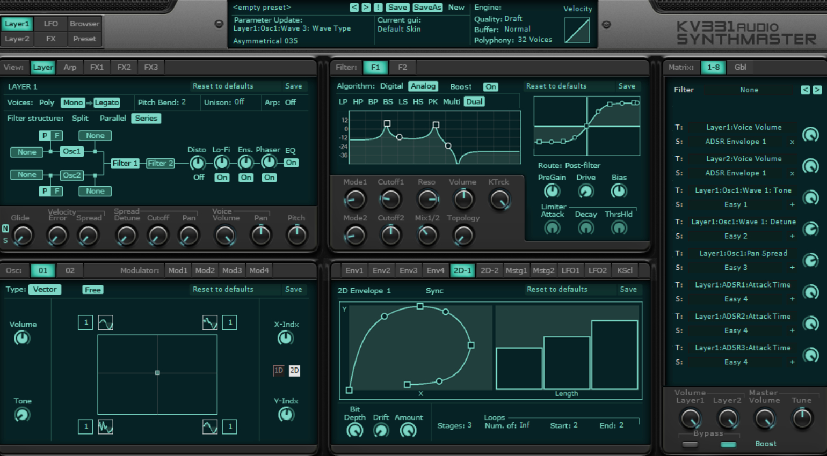Image resolution: width=827 pixels, height=456 pixels.
Task: Enable the 1D X-Index mode
Action: coord(279,370)
